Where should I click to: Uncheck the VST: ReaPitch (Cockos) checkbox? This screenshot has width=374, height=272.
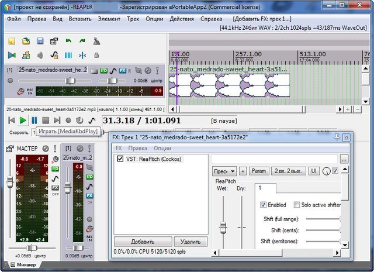[120, 159]
